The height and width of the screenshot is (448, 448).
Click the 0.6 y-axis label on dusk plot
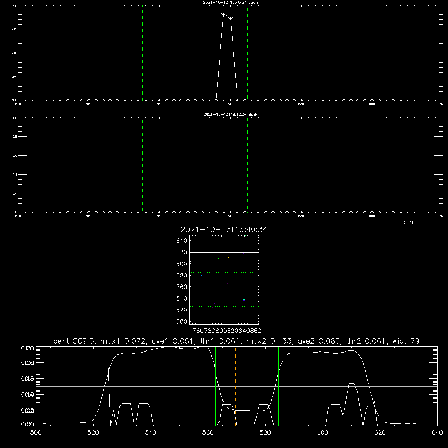(15, 156)
